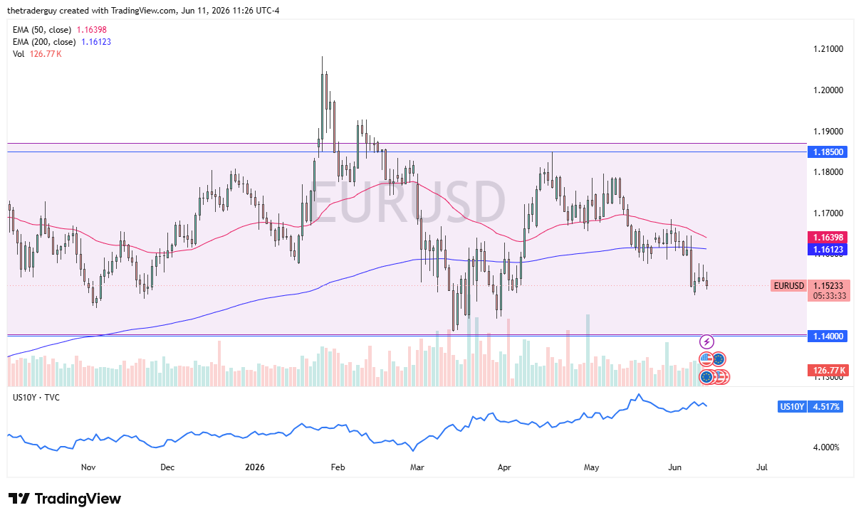Click the Apr label on the time axis

point(504,467)
